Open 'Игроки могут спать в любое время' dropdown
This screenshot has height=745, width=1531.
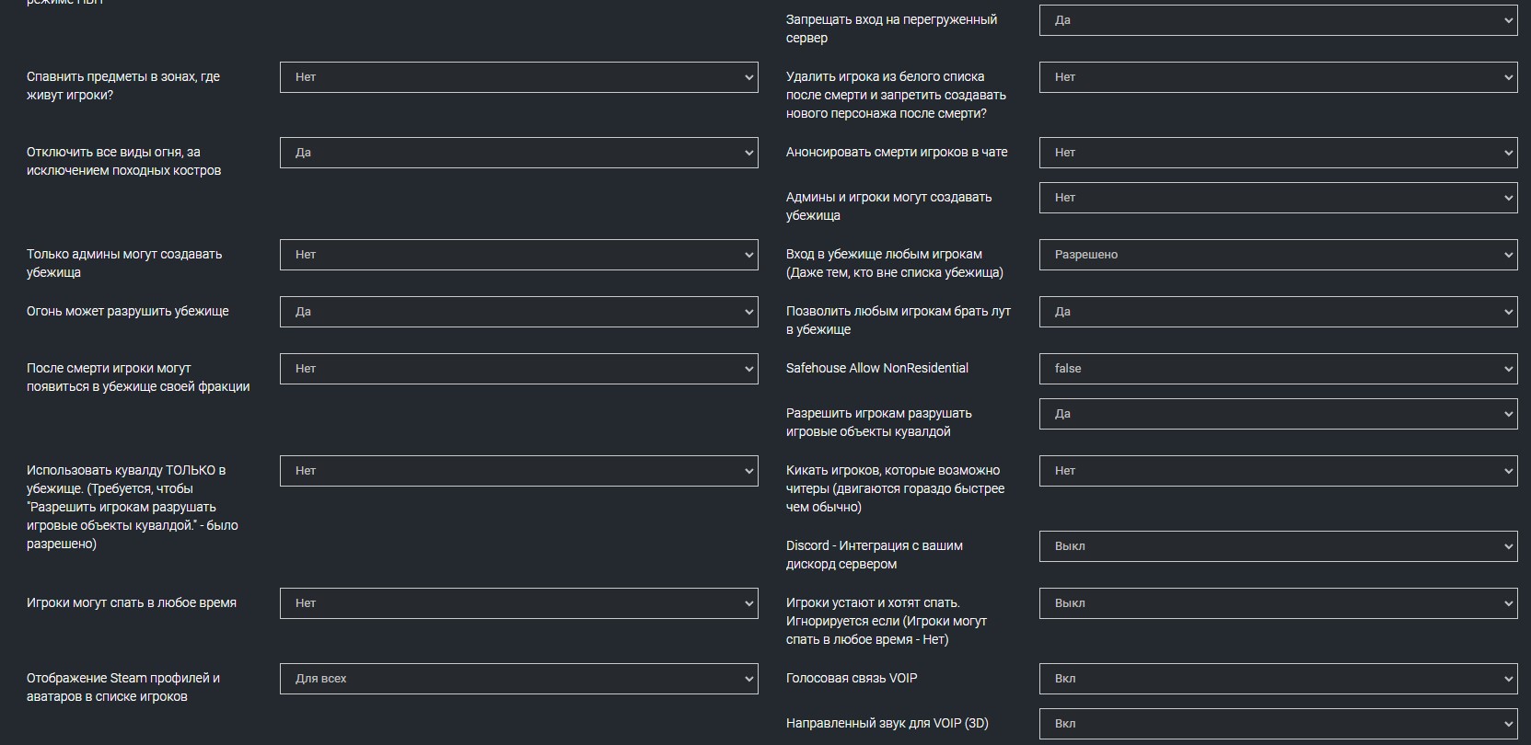pyautogui.click(x=518, y=603)
